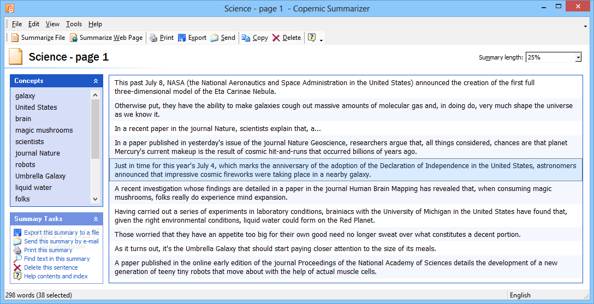Select the robots concept
Screen dimensions: 594x304
25,164
